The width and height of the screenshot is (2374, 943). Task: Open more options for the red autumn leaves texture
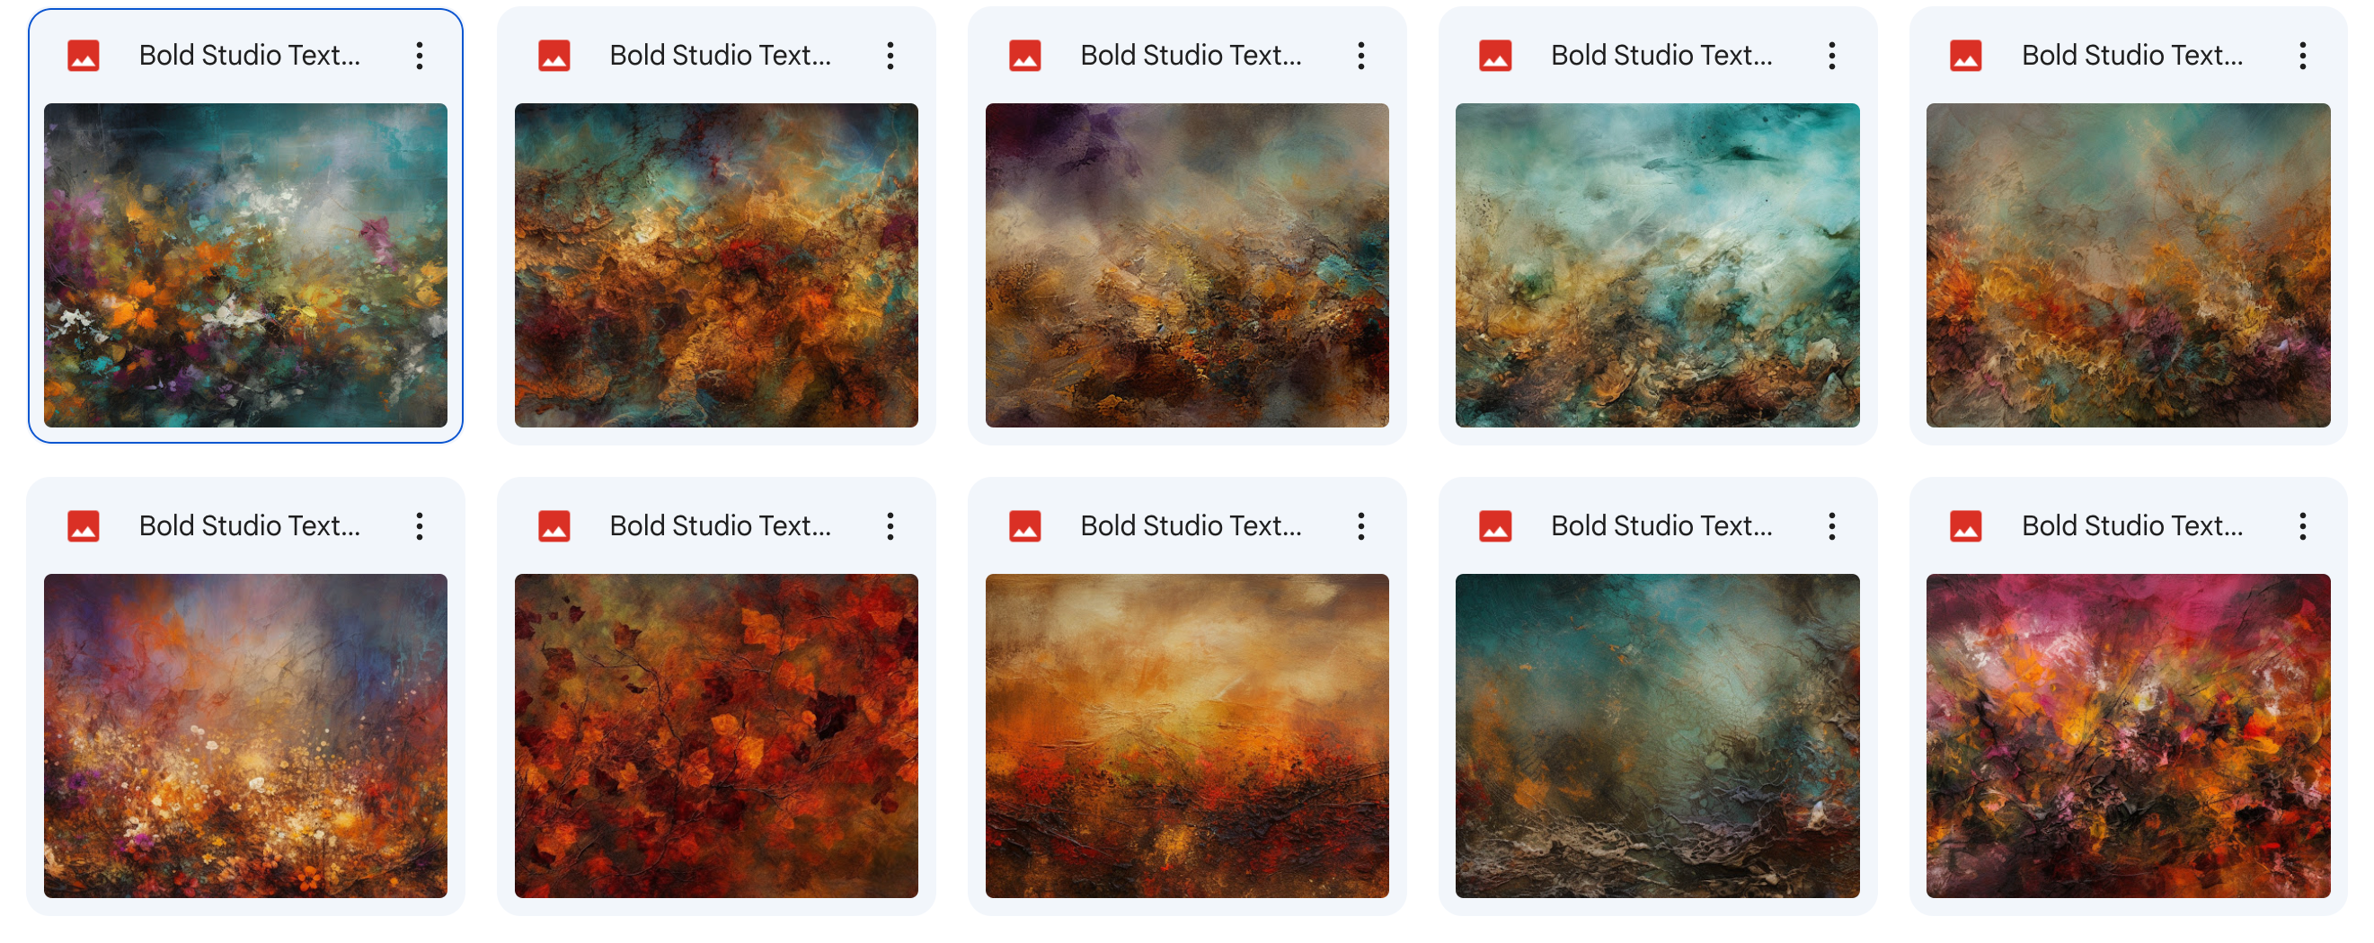890,525
